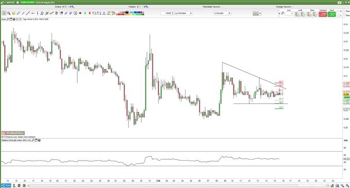Screen dimensions: 350x188
Task: Pick a color from the palette
Action: click(130, 13)
